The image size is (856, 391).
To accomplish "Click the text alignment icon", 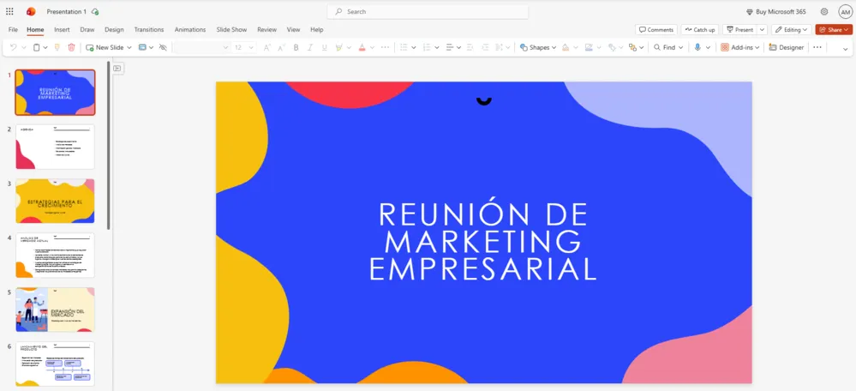I will [x=450, y=47].
